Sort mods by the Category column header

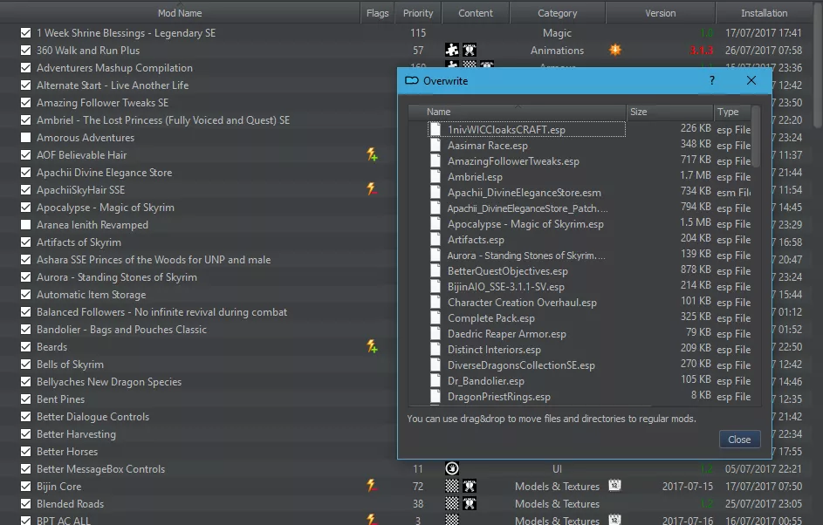[558, 13]
